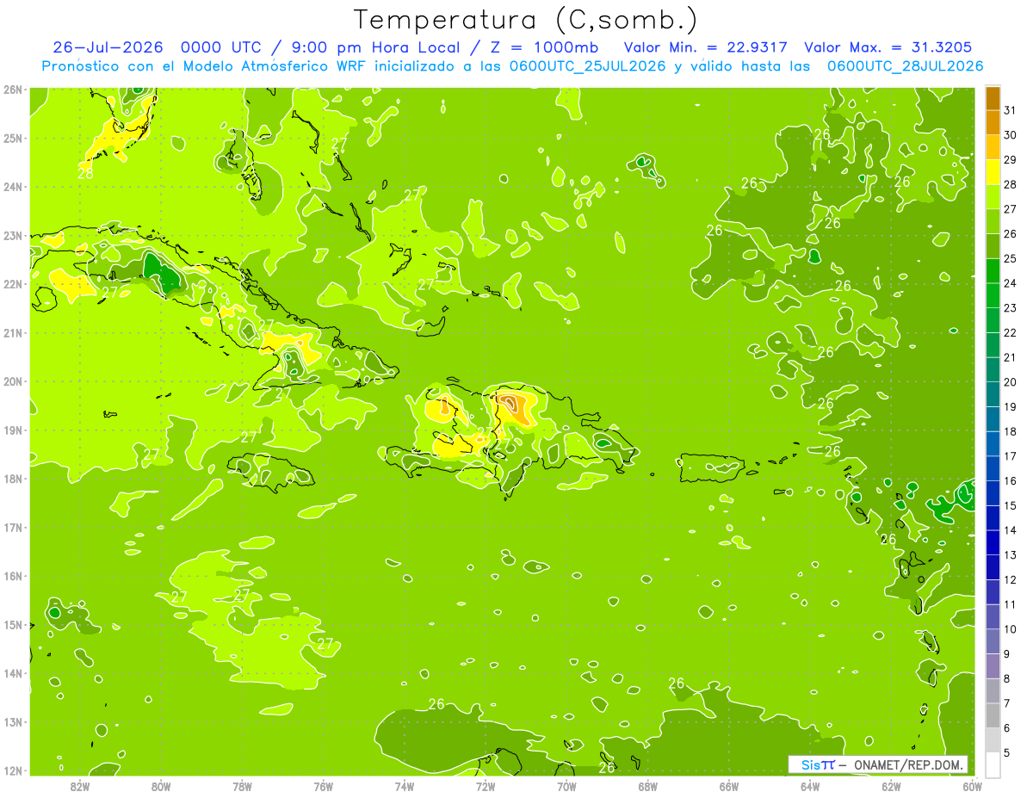
Task: Click the "12N" latitude axis label
Action: pos(13,770)
